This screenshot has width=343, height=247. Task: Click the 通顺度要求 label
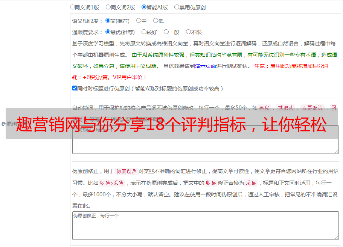point(87,33)
